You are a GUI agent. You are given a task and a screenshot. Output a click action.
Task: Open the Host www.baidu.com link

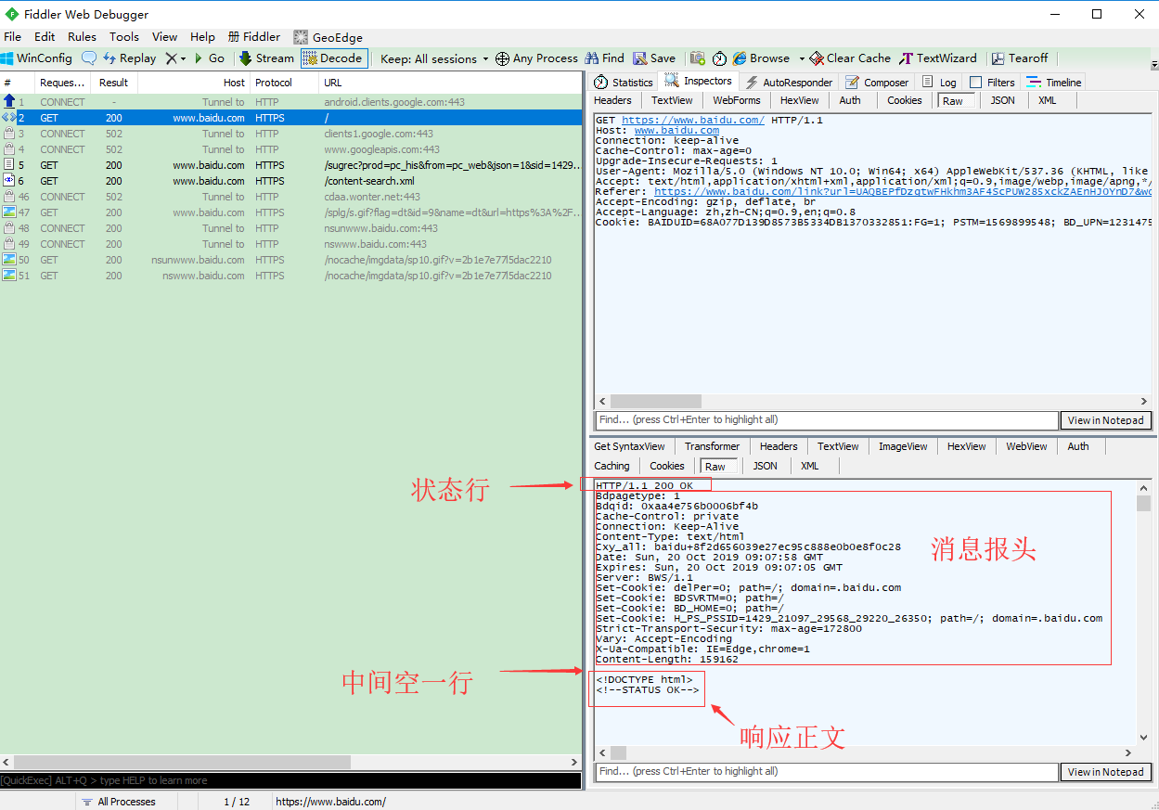(676, 131)
